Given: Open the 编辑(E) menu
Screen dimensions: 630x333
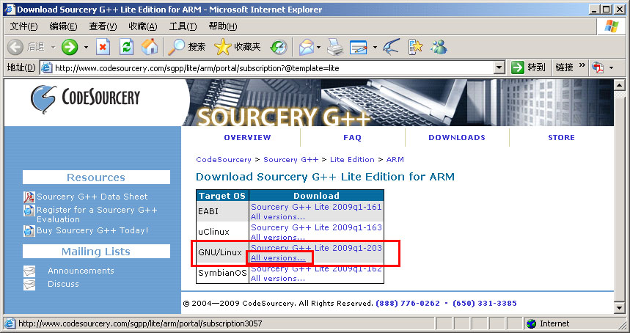Looking at the screenshot, I should (x=63, y=26).
